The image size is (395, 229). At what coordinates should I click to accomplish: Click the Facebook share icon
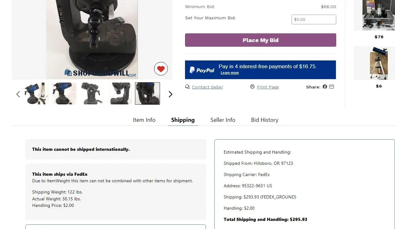(325, 87)
